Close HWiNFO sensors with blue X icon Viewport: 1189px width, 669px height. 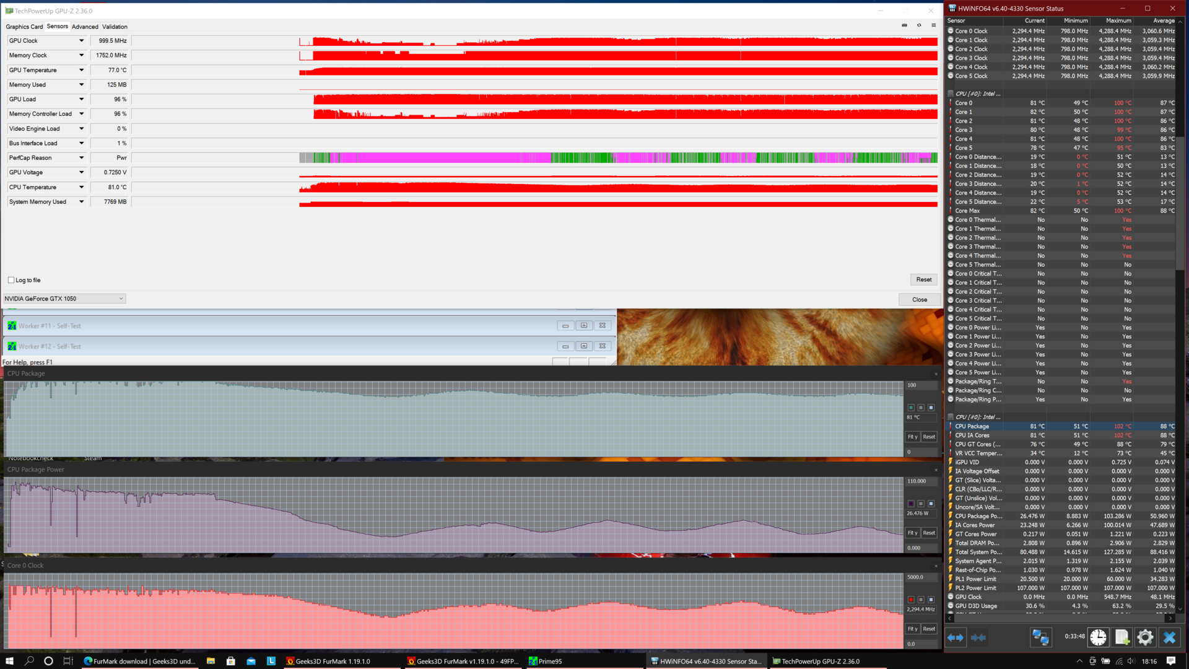[1169, 637]
